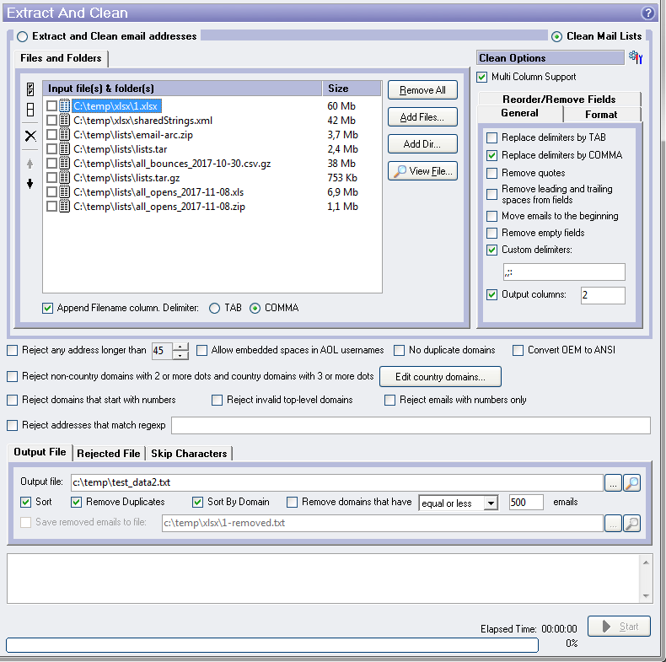Select the Extract and Clean email addresses option
666x662 pixels.
22,36
